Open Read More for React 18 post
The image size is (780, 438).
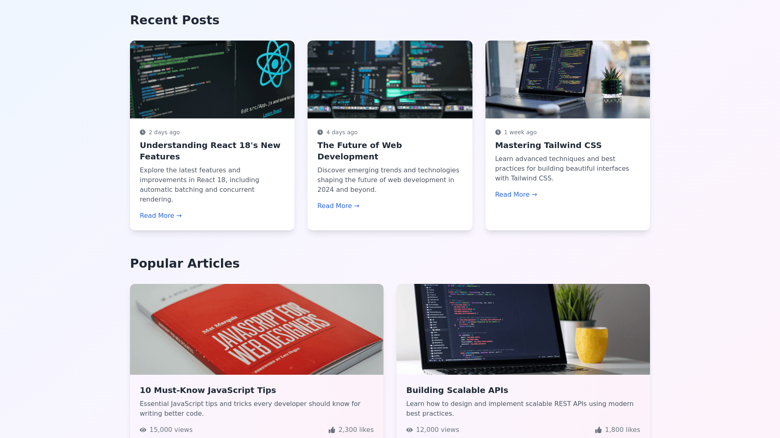160,216
